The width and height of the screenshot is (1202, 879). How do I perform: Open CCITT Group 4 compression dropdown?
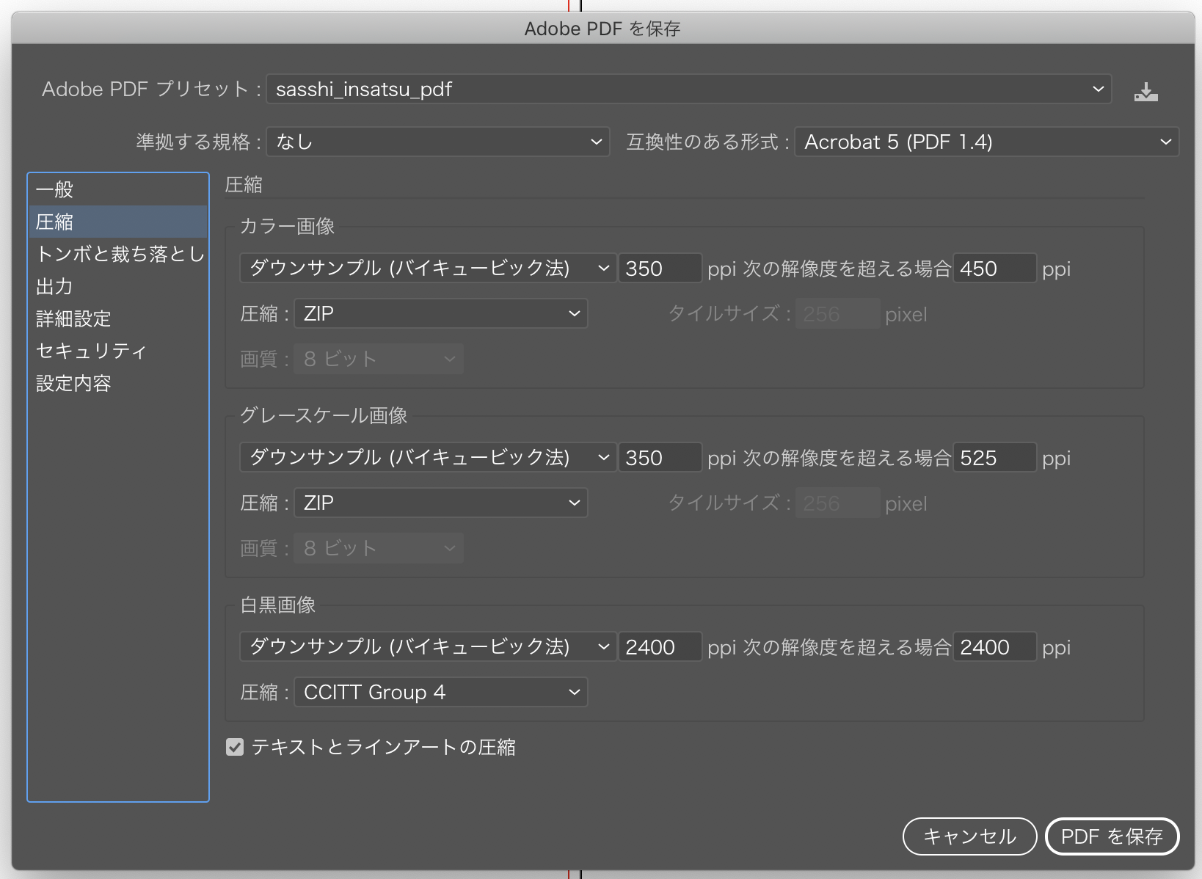(441, 692)
